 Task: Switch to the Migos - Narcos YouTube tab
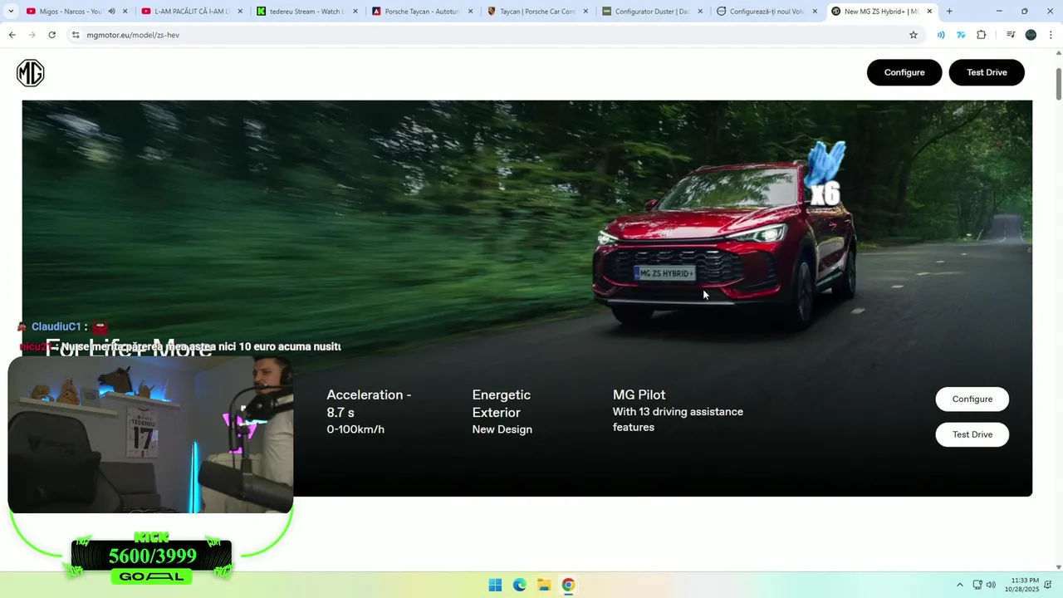click(x=71, y=12)
